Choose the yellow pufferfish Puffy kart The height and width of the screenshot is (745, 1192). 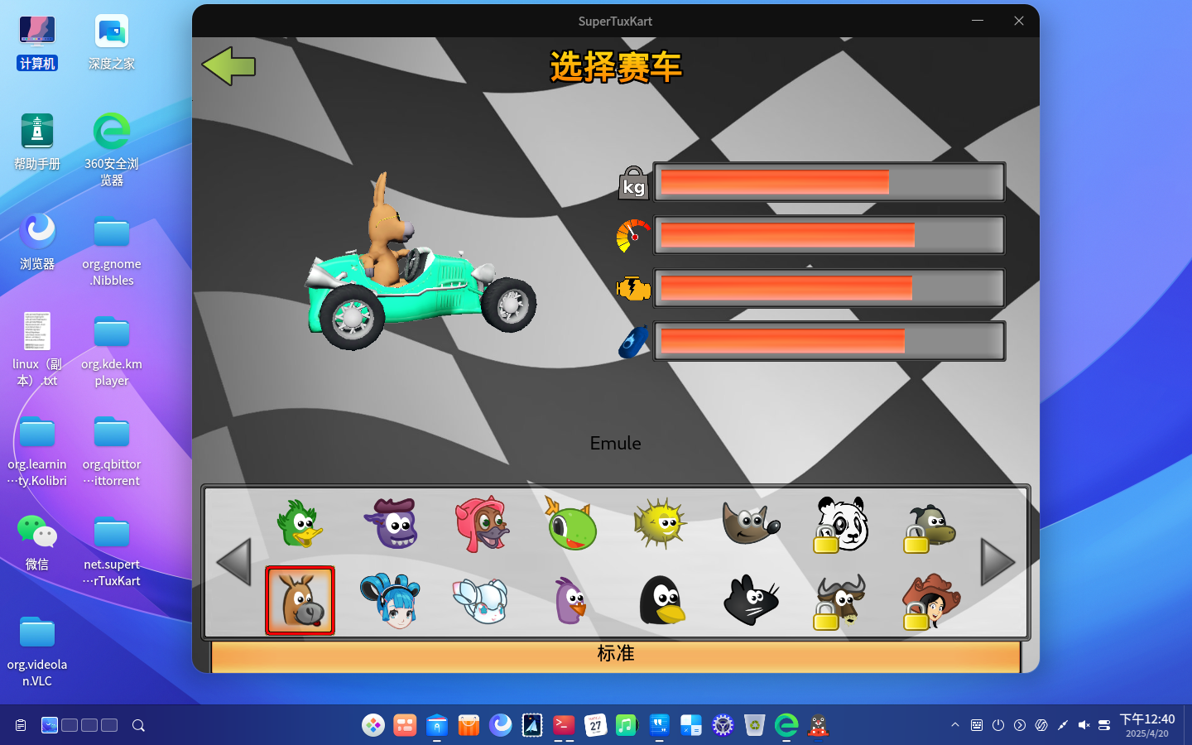coord(660,523)
